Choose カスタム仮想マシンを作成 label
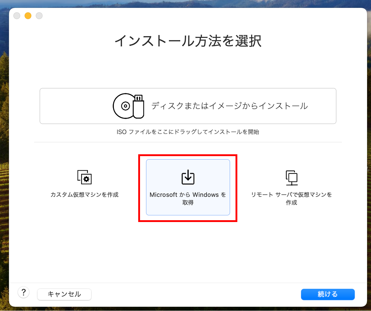This screenshot has height=311, width=371. [85, 195]
